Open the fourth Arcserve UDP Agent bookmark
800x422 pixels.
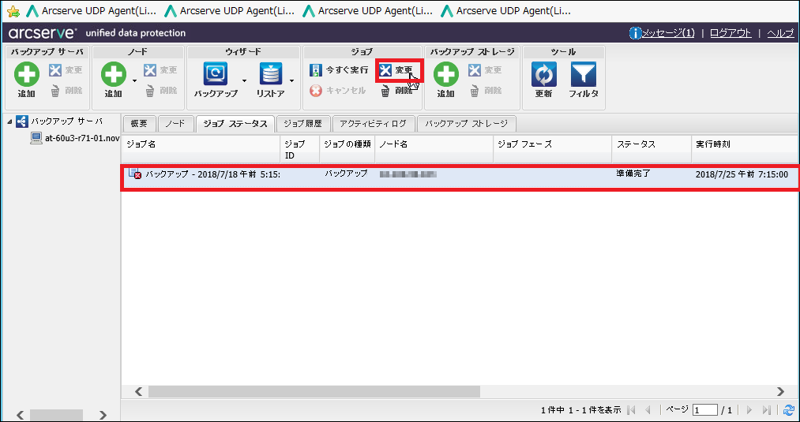[x=506, y=11]
